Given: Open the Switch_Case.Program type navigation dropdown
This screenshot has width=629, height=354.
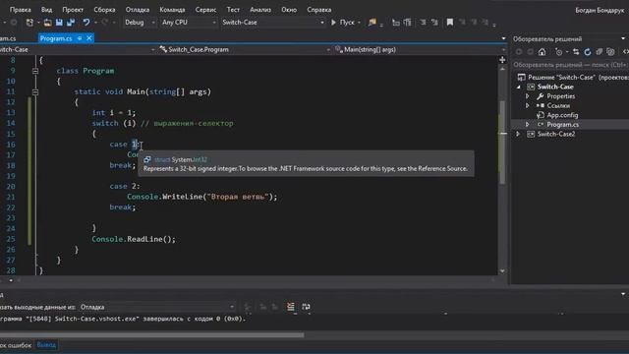Looking at the screenshot, I should click(x=244, y=49).
